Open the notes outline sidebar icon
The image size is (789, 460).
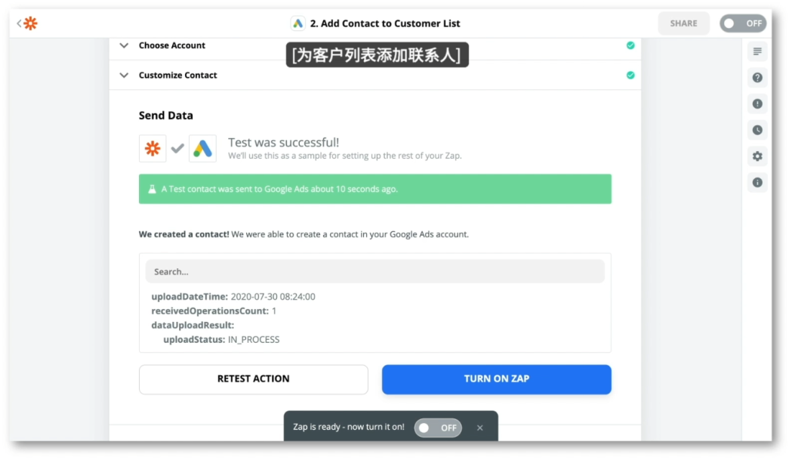point(757,51)
